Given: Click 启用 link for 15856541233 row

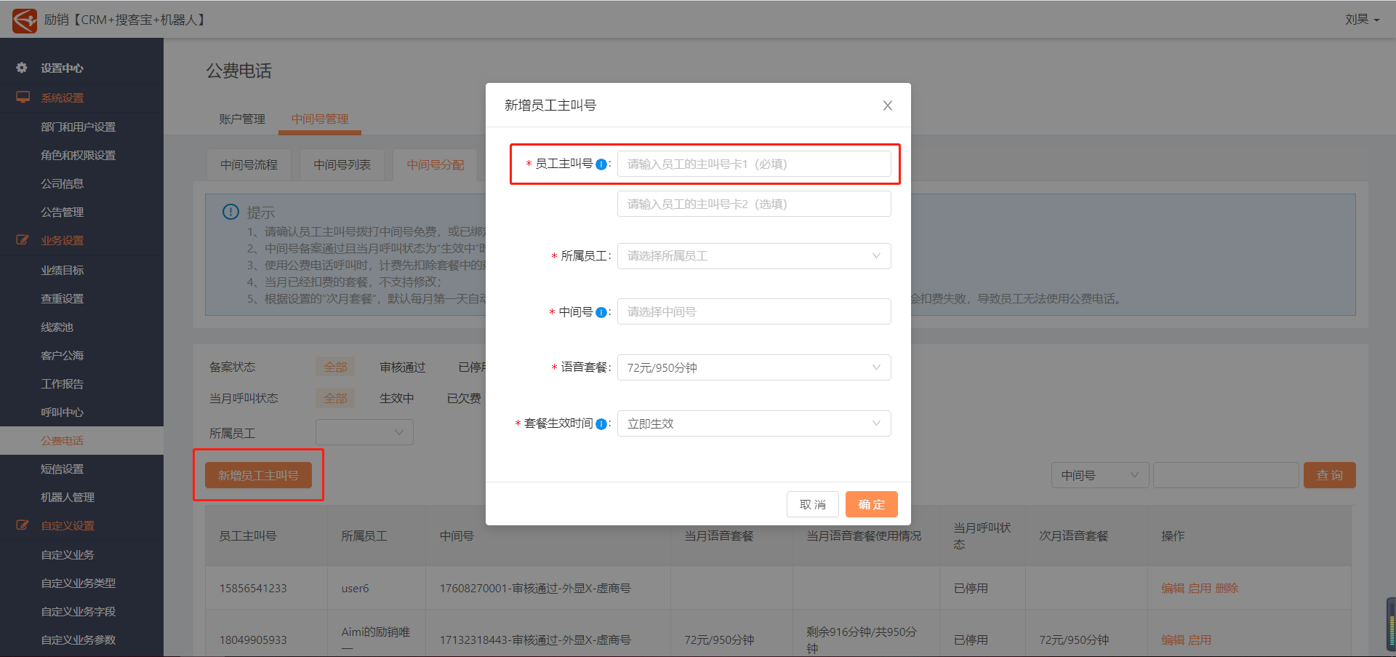Looking at the screenshot, I should pyautogui.click(x=1200, y=588).
